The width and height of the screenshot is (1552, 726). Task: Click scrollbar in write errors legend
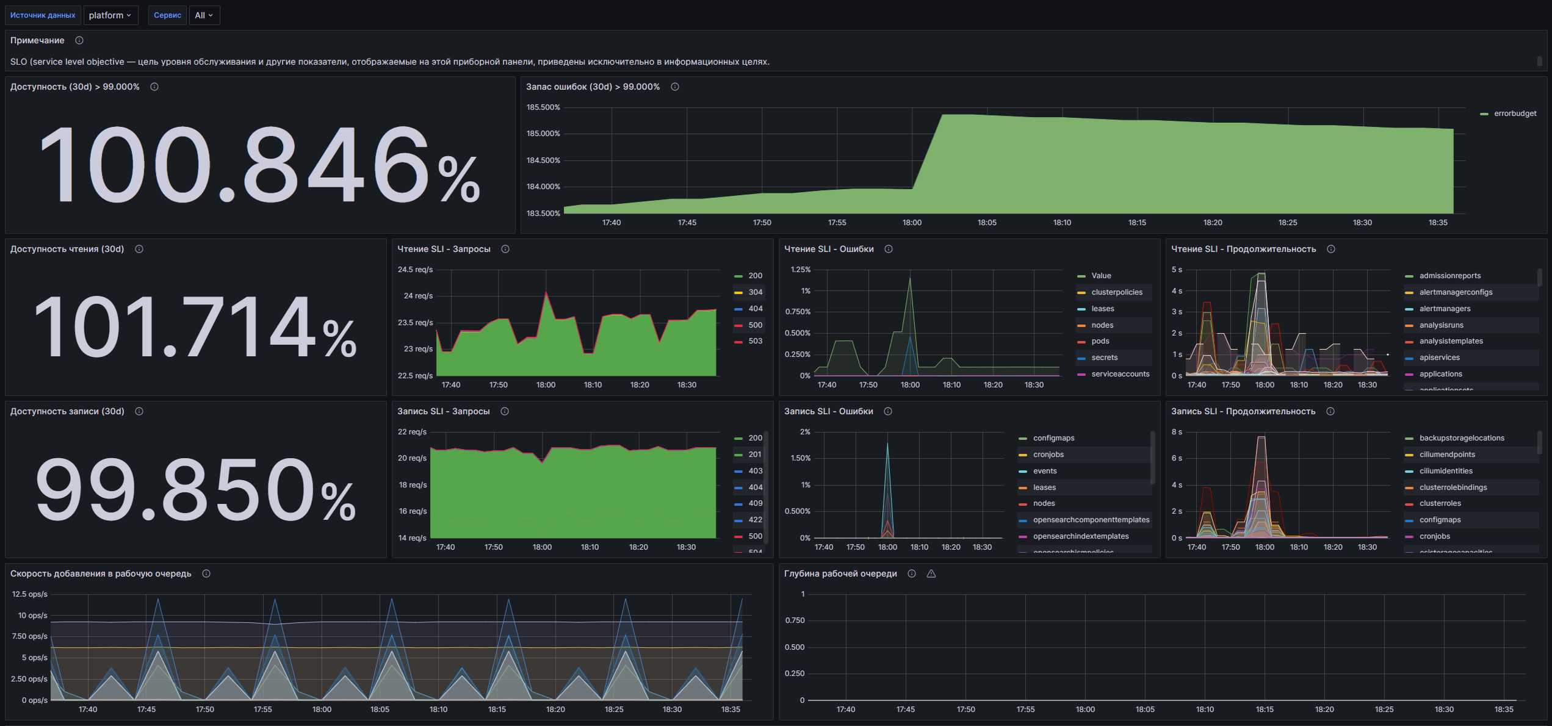1152,458
